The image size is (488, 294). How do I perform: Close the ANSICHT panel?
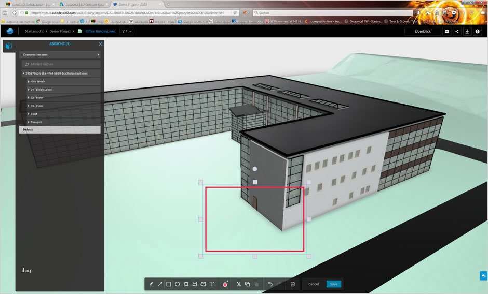pyautogui.click(x=100, y=44)
